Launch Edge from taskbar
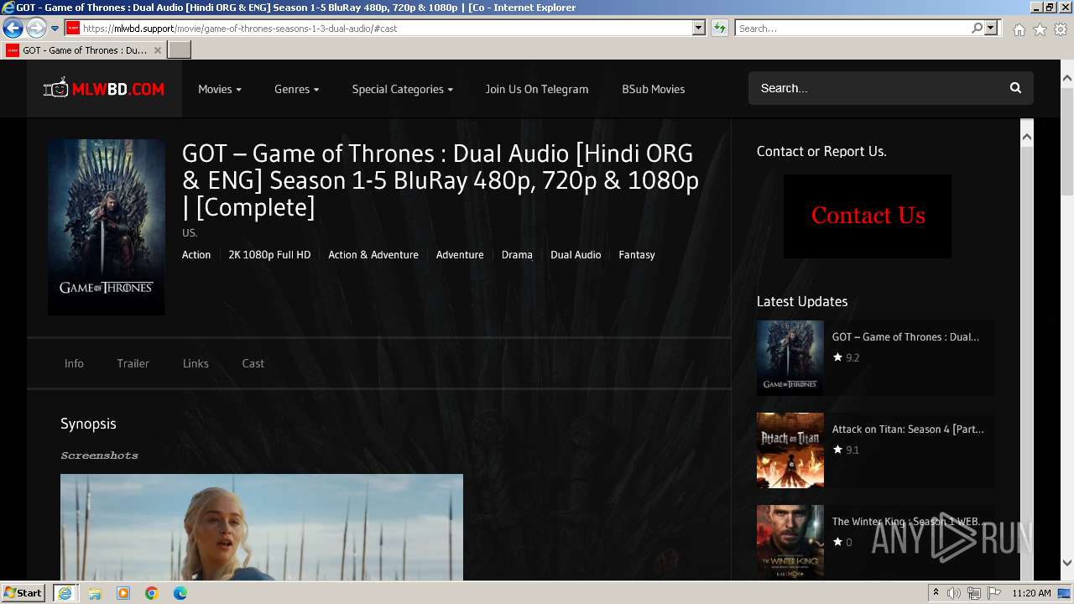Image resolution: width=1074 pixels, height=604 pixels. [180, 593]
